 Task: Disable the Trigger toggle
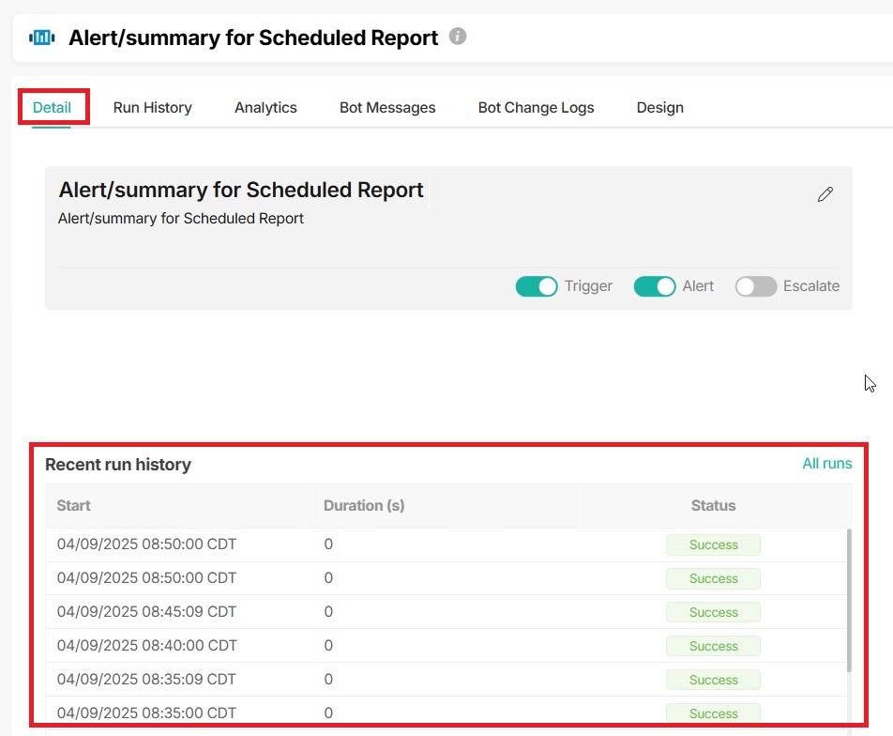(537, 286)
